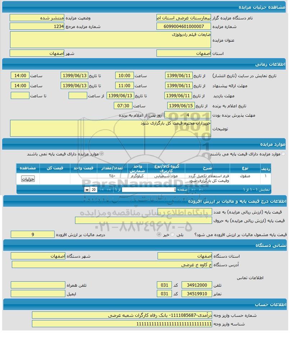The height and width of the screenshot is (343, 290).
Task: Click the 'قیمت پایه به حروف' field
Action: tap(144, 220)
